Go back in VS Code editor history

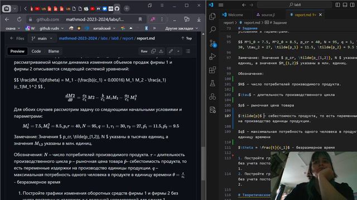[244, 5]
